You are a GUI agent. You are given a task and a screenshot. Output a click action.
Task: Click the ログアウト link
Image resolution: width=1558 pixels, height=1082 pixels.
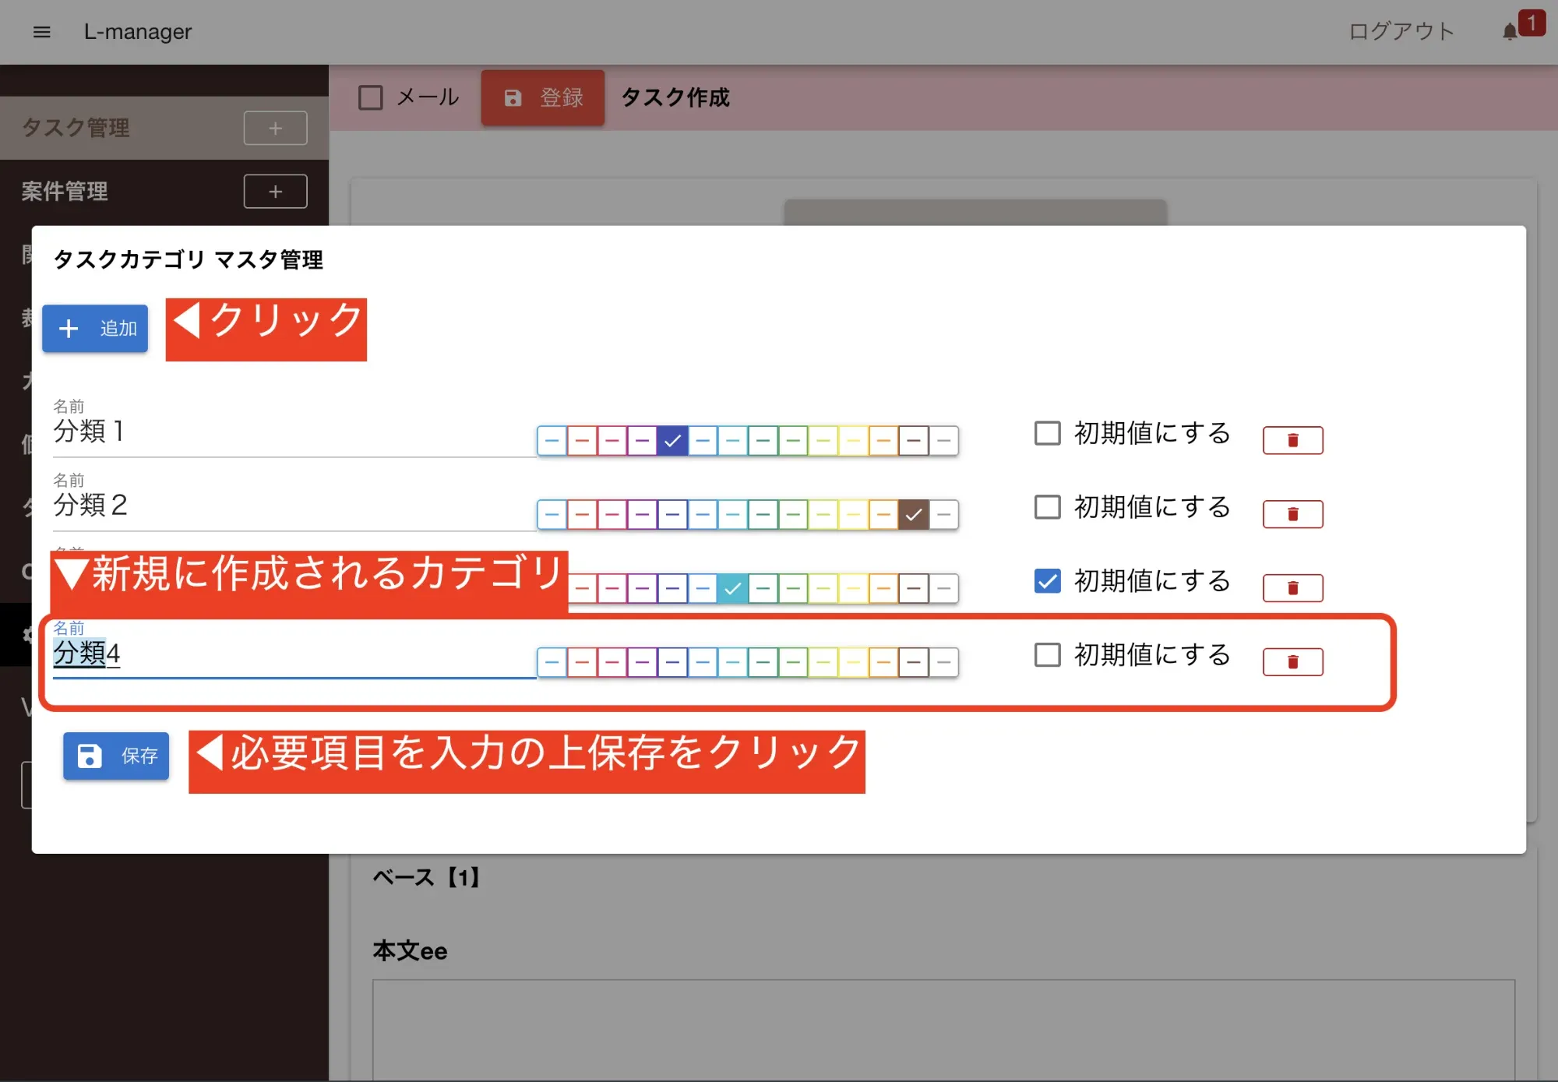coord(1401,32)
